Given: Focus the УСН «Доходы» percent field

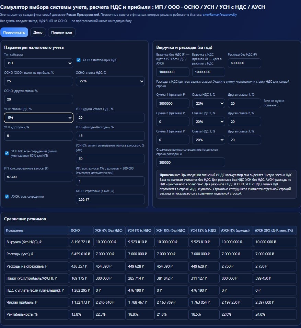Looking at the screenshot, I should click(38, 136).
